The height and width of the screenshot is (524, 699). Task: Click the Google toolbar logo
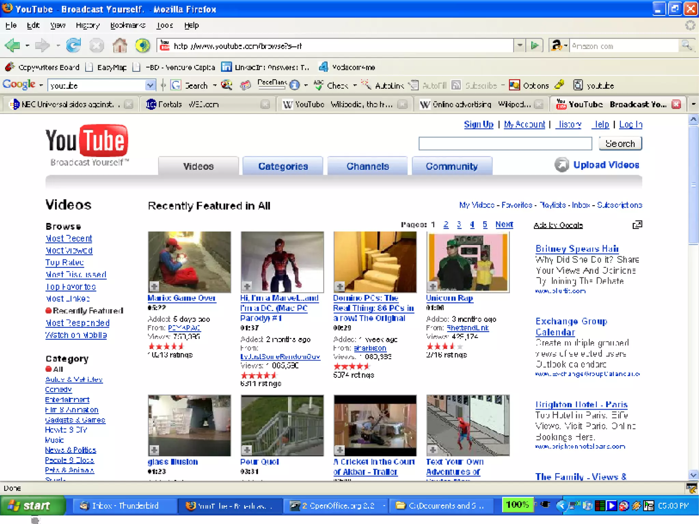point(19,85)
